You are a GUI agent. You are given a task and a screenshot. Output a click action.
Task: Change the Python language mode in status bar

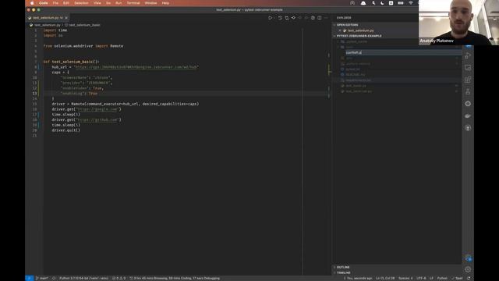[x=442, y=278]
